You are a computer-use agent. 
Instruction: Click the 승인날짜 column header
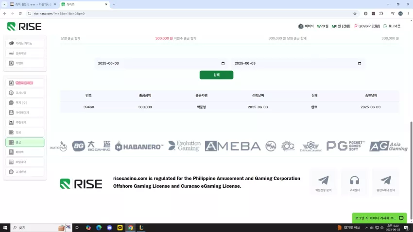coord(371,96)
